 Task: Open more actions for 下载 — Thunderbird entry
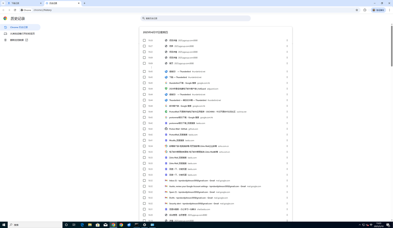[287, 77]
